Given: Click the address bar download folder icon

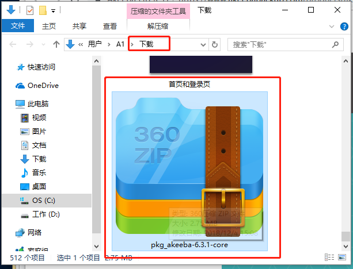Looking at the screenshot, I should [70, 44].
